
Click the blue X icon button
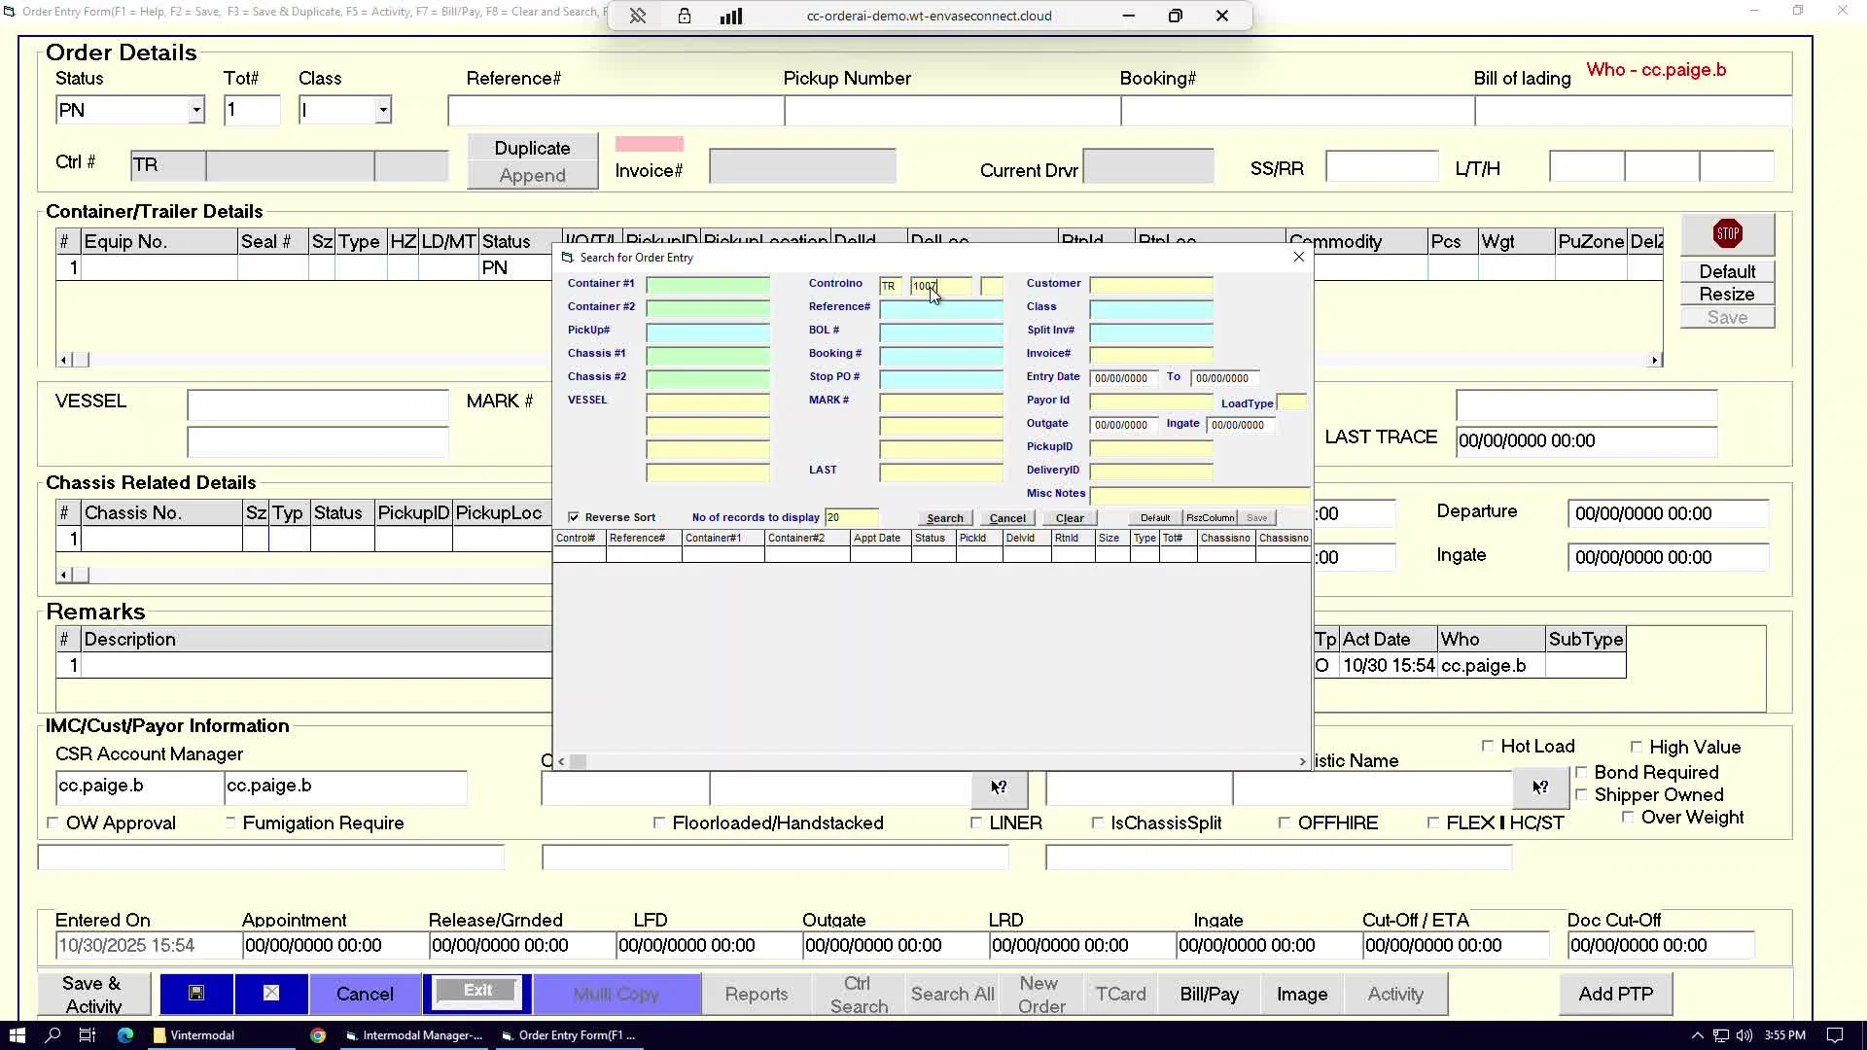tap(271, 994)
